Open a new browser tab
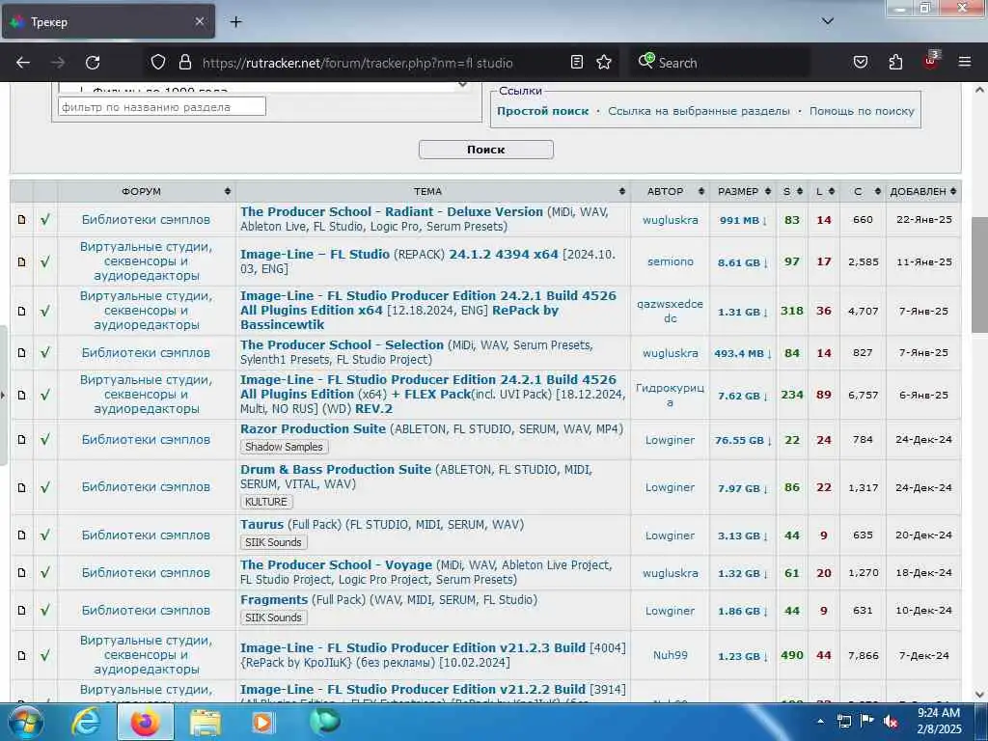 click(x=235, y=22)
